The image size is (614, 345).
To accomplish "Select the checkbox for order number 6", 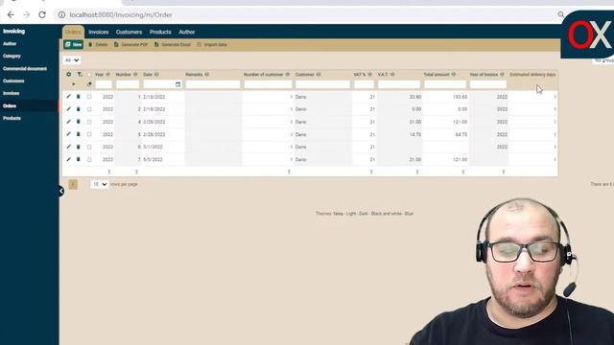I will (x=89, y=147).
